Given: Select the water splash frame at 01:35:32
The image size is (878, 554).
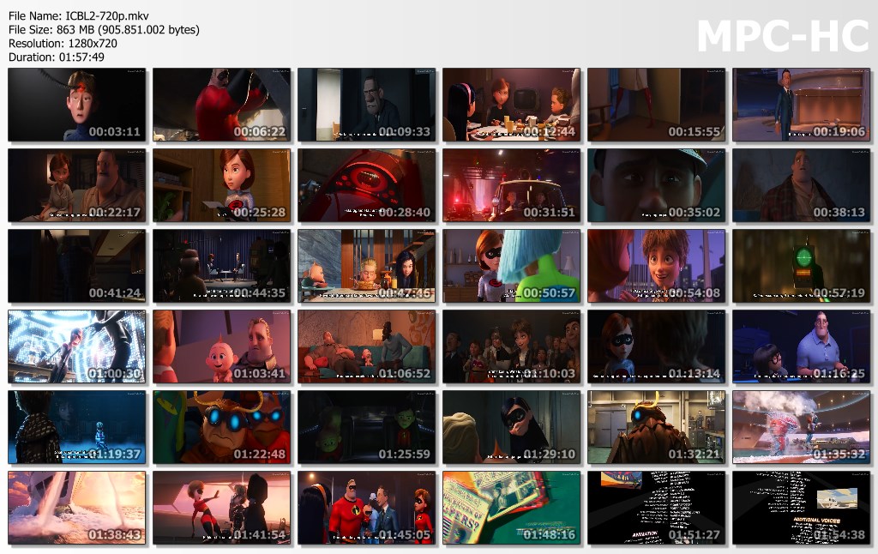Looking at the screenshot, I should (802, 427).
